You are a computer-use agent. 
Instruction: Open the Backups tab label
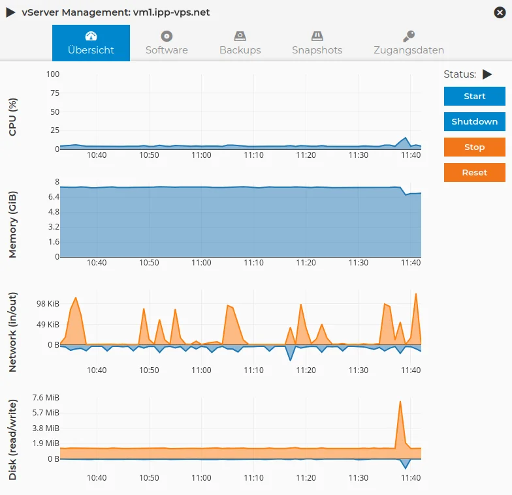(x=240, y=50)
